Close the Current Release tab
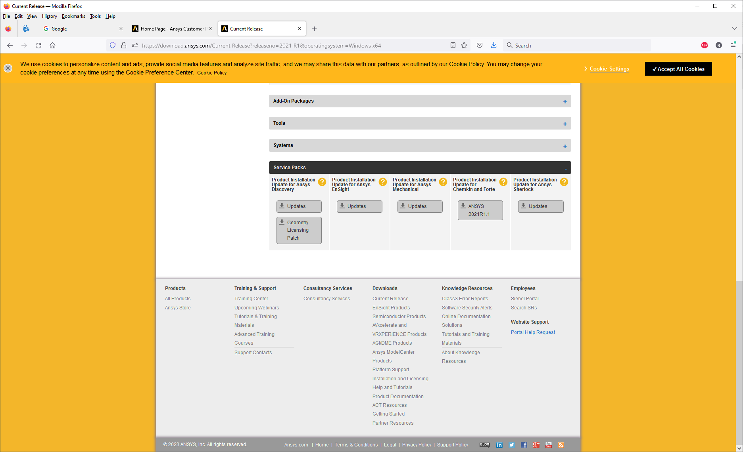Viewport: 743px width, 452px height. tap(300, 29)
